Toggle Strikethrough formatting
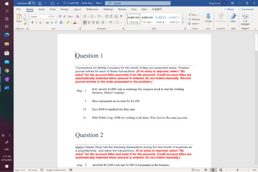This screenshot has height=172, width=258. click(47, 23)
